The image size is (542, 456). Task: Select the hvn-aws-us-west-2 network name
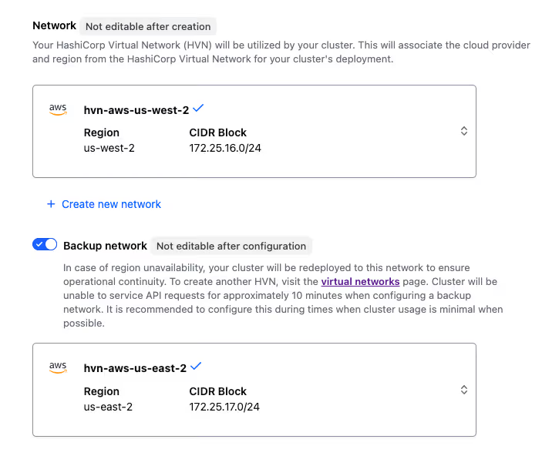tap(136, 110)
